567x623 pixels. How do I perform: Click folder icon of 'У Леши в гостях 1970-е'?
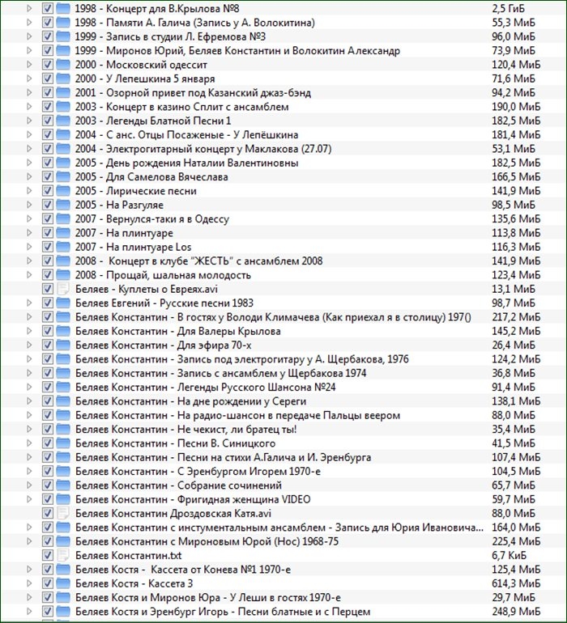click(x=63, y=597)
